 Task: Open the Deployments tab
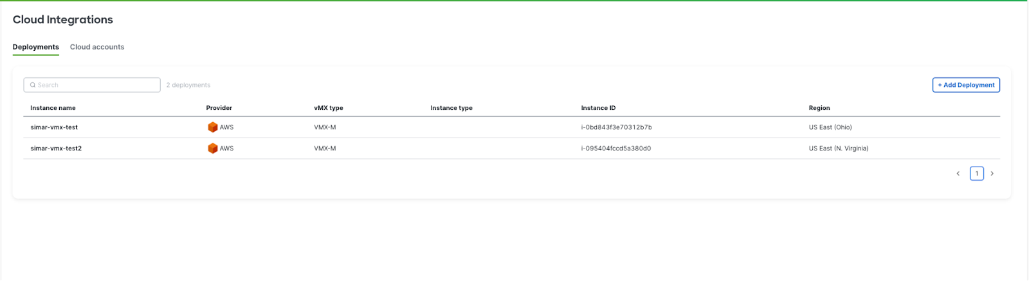(x=36, y=47)
